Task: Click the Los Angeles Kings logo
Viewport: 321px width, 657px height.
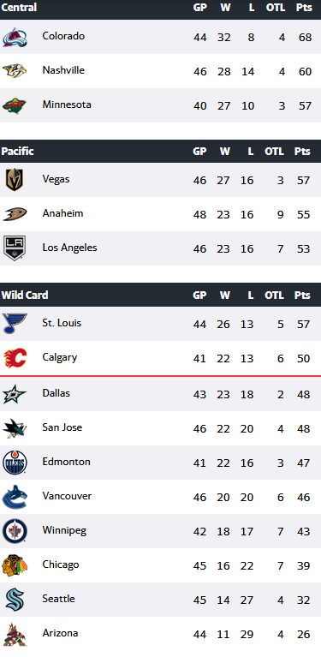Action: pyautogui.click(x=15, y=248)
